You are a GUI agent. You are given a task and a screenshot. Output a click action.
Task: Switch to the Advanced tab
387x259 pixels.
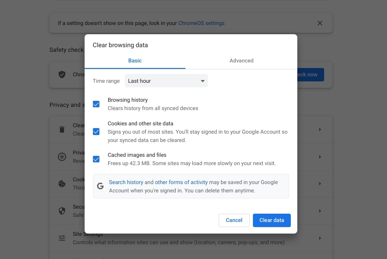click(x=241, y=61)
